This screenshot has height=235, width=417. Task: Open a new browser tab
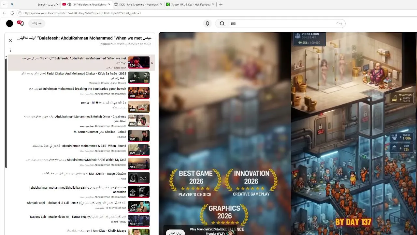point(221,5)
